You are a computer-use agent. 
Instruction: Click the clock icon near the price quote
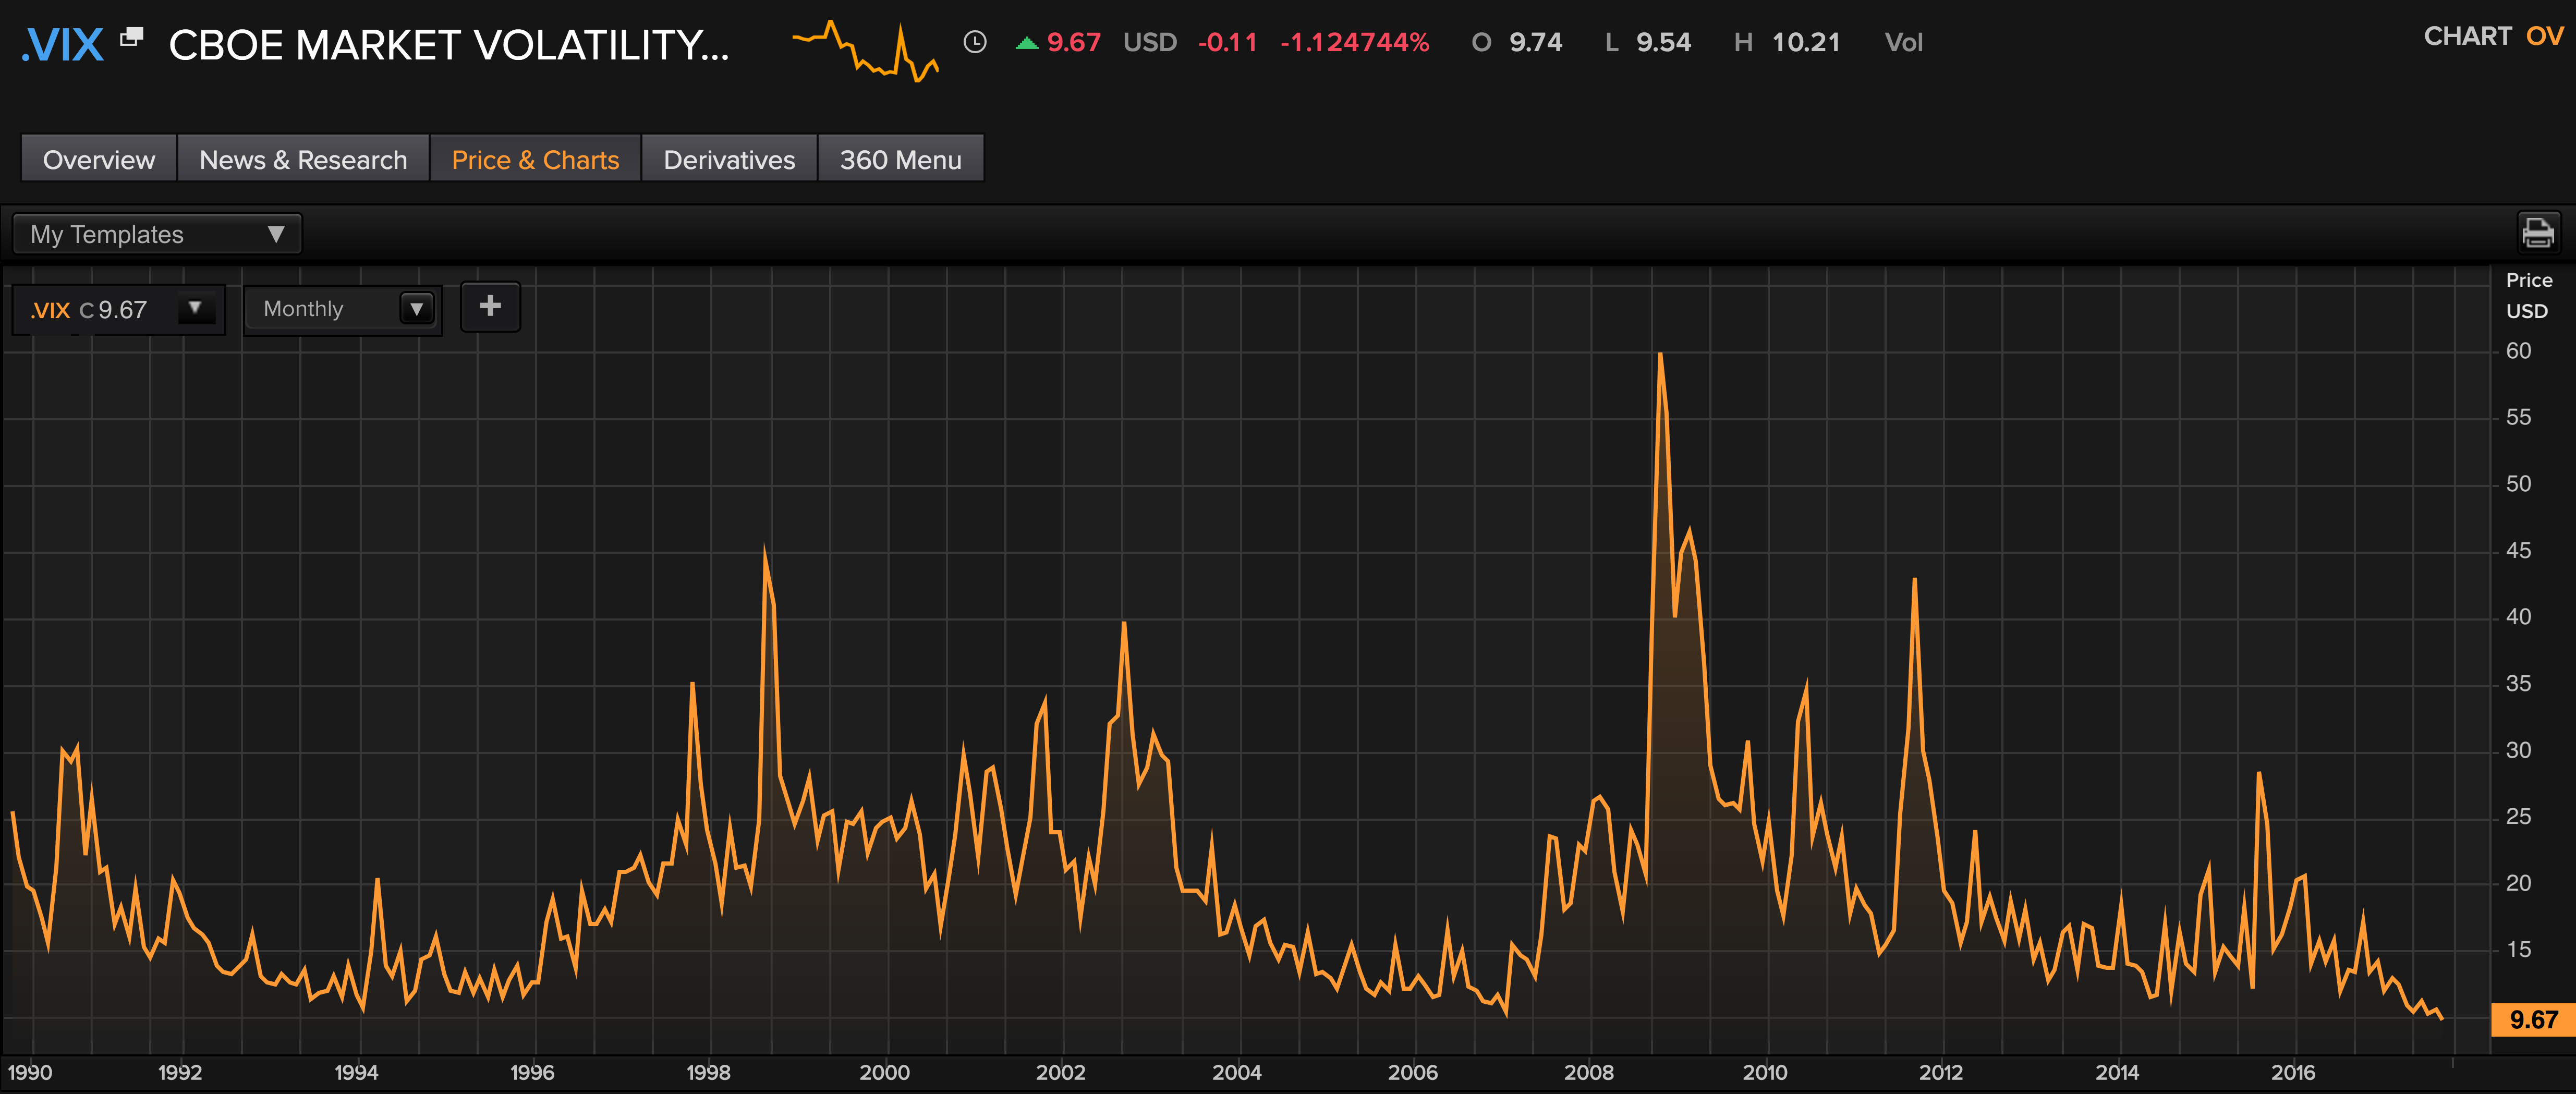coord(974,42)
